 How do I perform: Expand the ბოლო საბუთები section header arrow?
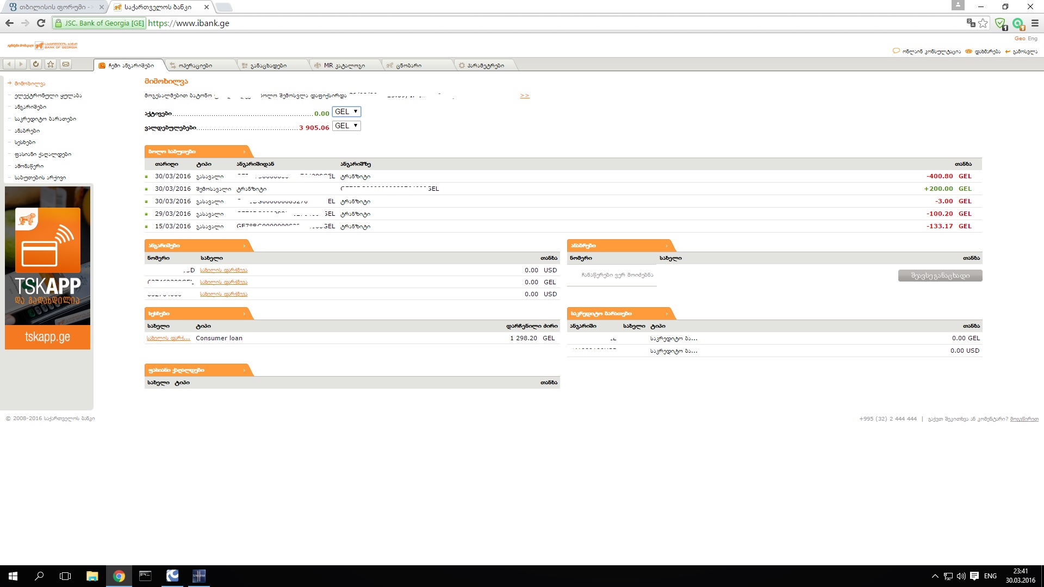[x=244, y=152]
